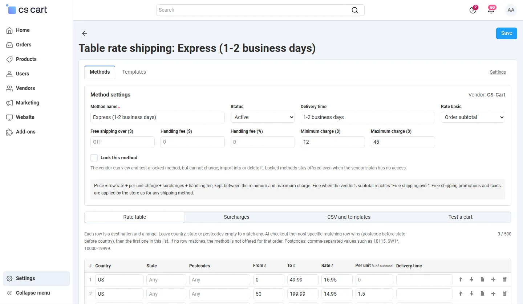
Task: Open Settings in the sidebar
Action: click(36, 278)
